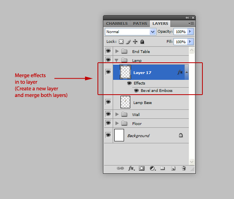
Task: Create a new group folder
Action: tap(163, 168)
